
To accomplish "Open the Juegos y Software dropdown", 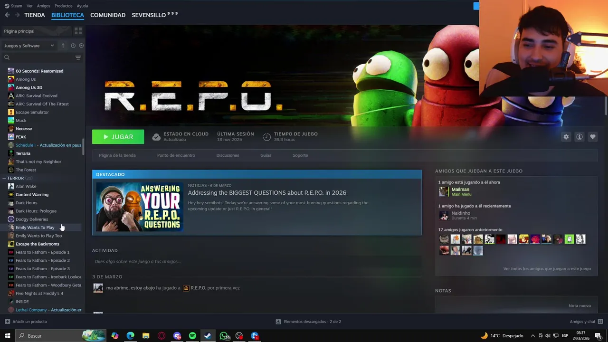I will click(29, 46).
